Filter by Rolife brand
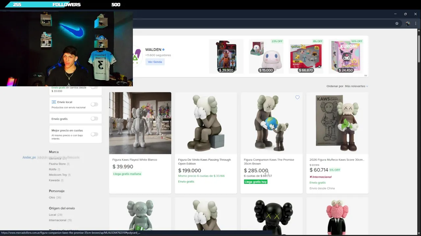The image size is (421, 236). coord(54,169)
